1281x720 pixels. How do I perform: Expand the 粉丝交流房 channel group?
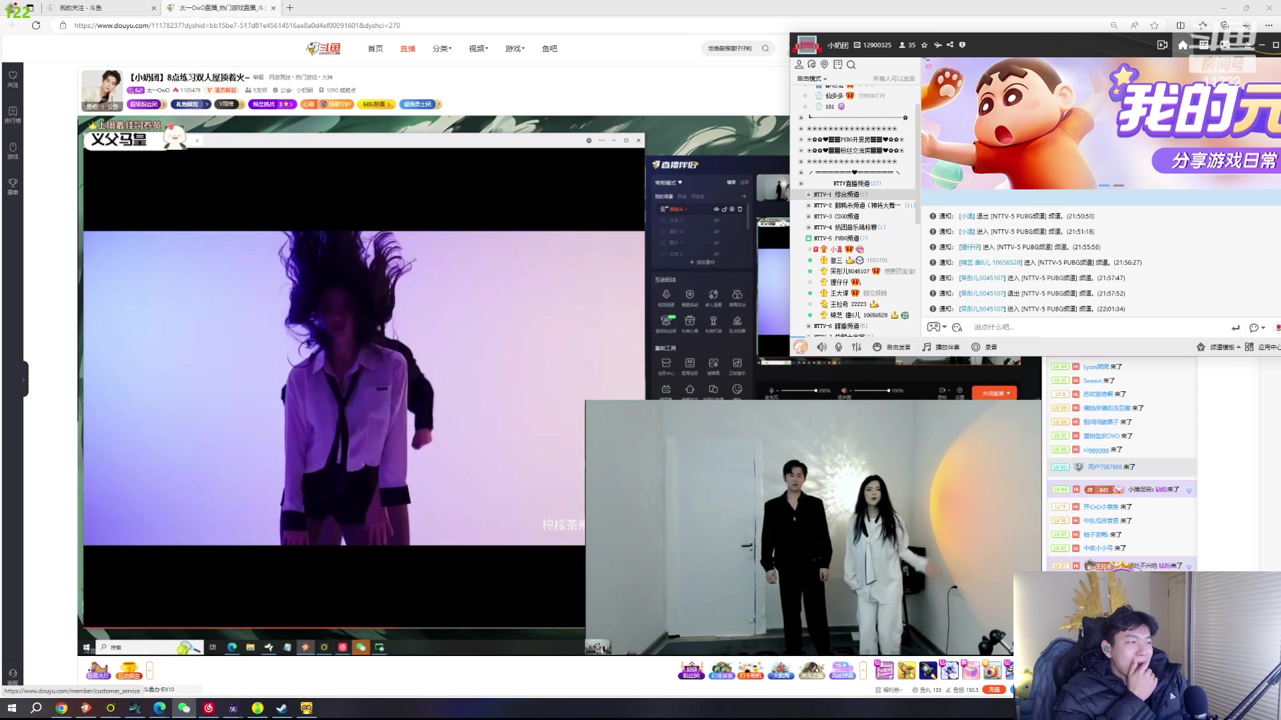801,151
